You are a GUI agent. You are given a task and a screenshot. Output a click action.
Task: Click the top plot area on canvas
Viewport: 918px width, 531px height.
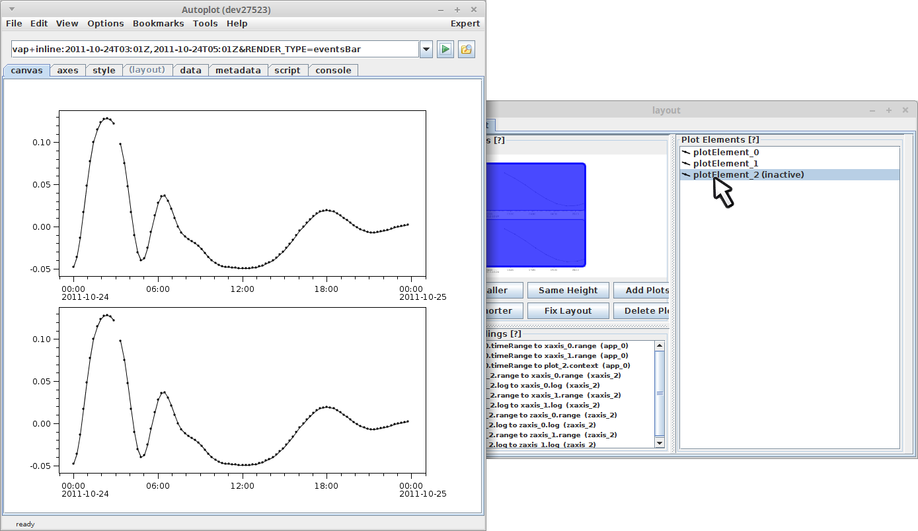tap(243, 194)
